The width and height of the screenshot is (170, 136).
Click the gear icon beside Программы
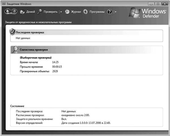click(85, 12)
